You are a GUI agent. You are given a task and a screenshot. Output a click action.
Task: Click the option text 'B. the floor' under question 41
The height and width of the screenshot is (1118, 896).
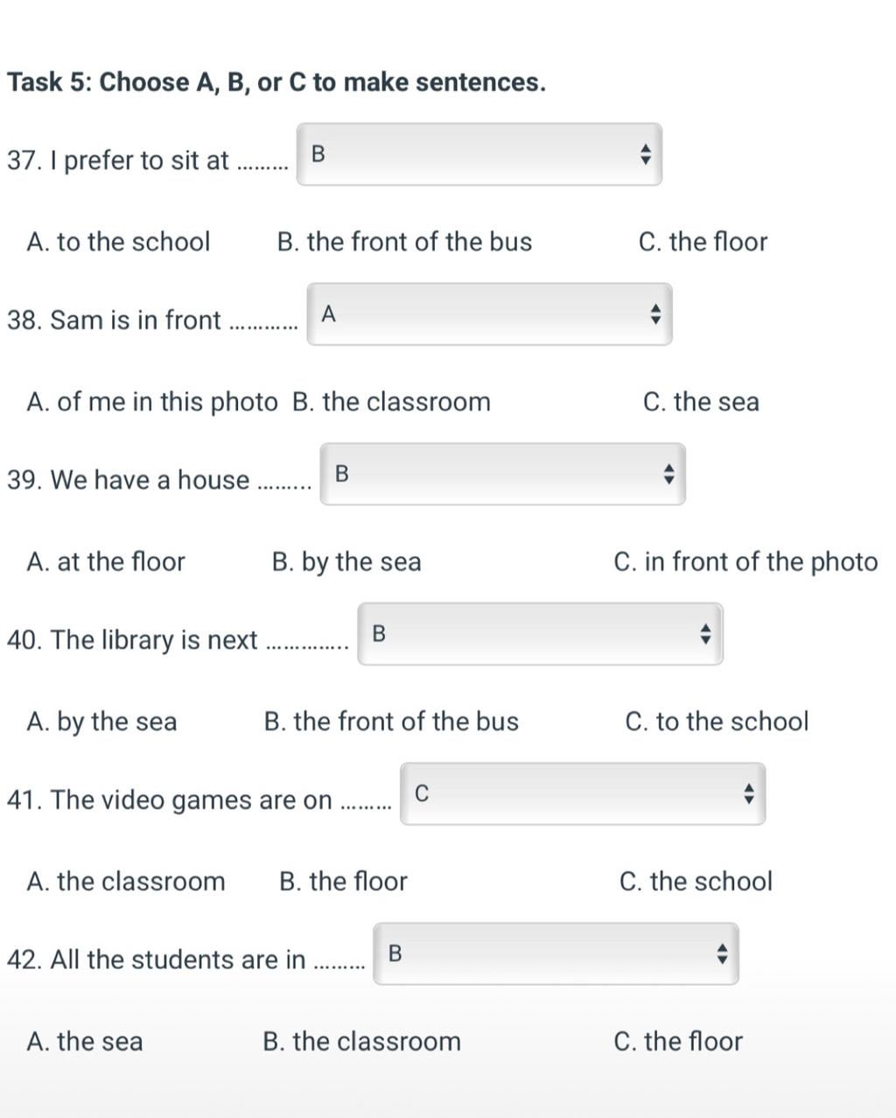pyautogui.click(x=343, y=881)
